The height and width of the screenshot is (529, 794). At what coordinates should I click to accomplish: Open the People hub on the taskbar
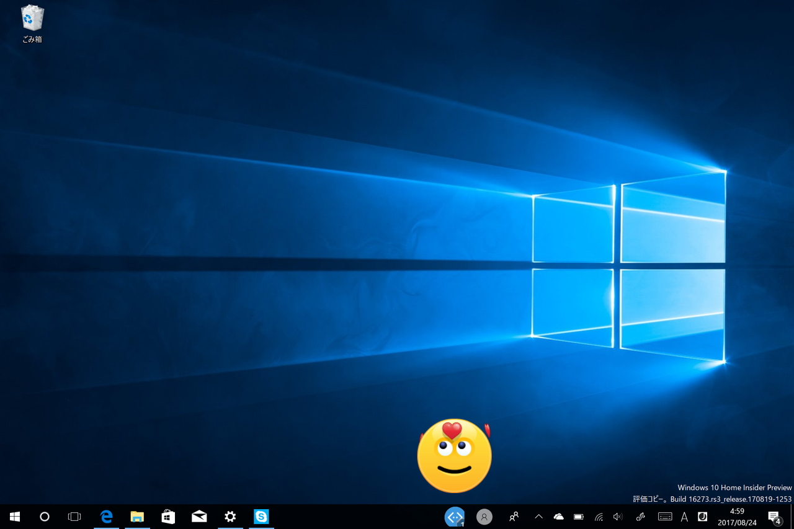pyautogui.click(x=514, y=516)
